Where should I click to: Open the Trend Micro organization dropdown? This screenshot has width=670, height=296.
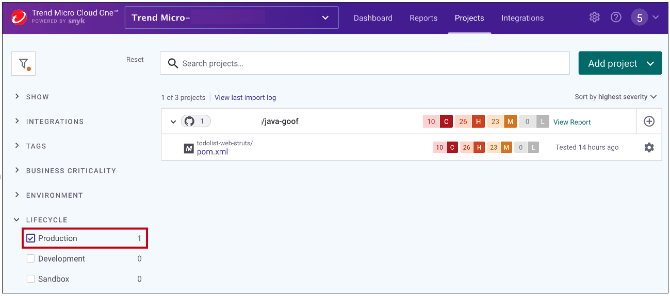(x=232, y=18)
